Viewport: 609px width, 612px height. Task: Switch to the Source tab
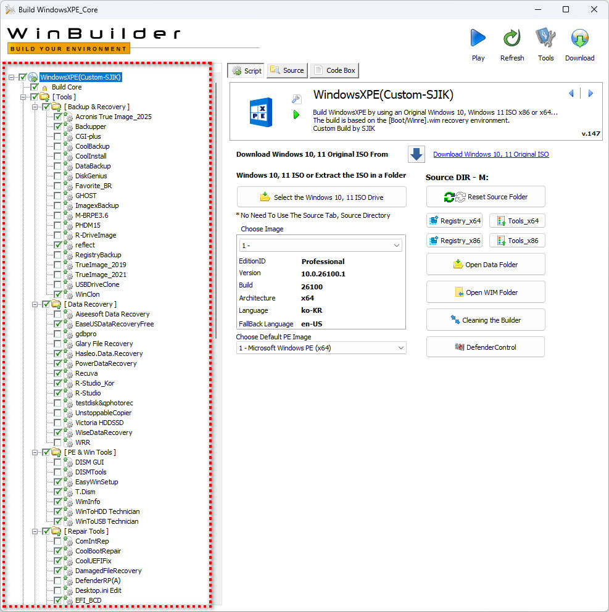[x=288, y=71]
